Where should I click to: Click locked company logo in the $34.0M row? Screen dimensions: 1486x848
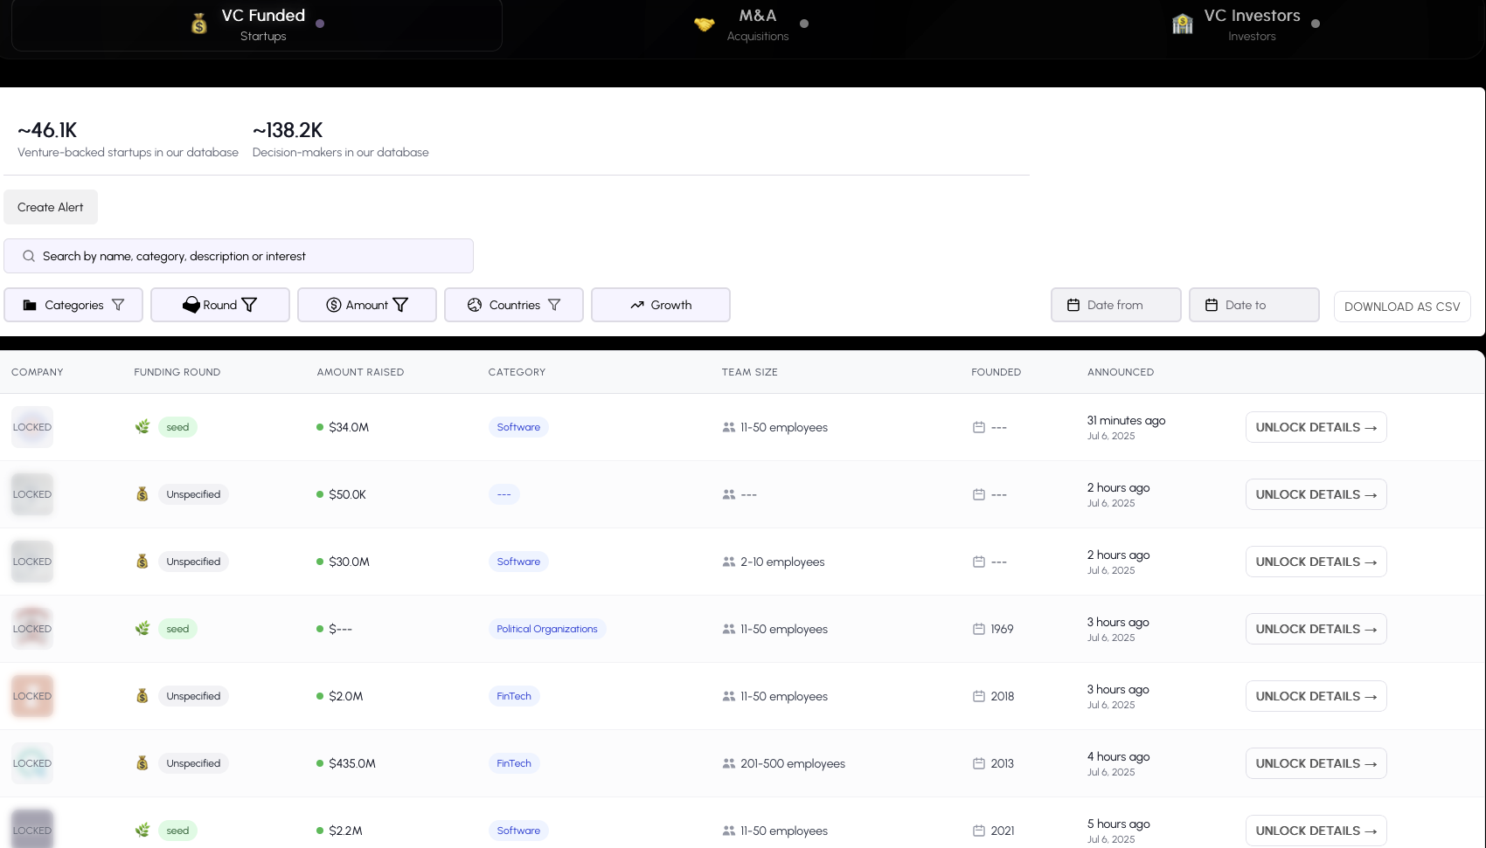[x=32, y=427]
